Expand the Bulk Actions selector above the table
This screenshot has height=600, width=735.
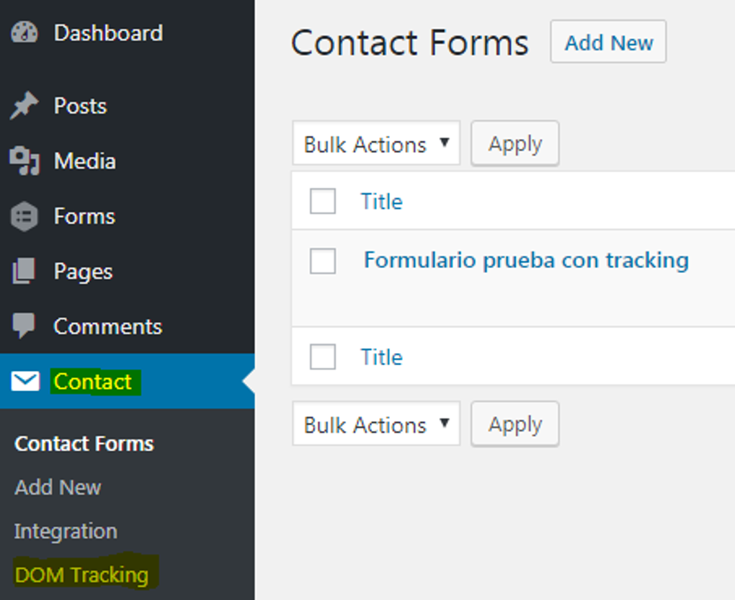click(375, 143)
